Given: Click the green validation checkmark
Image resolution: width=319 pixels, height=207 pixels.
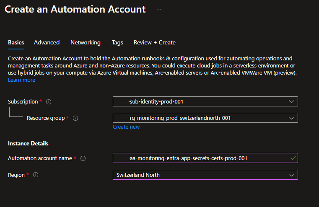Looking at the screenshot, I should (x=293, y=158).
